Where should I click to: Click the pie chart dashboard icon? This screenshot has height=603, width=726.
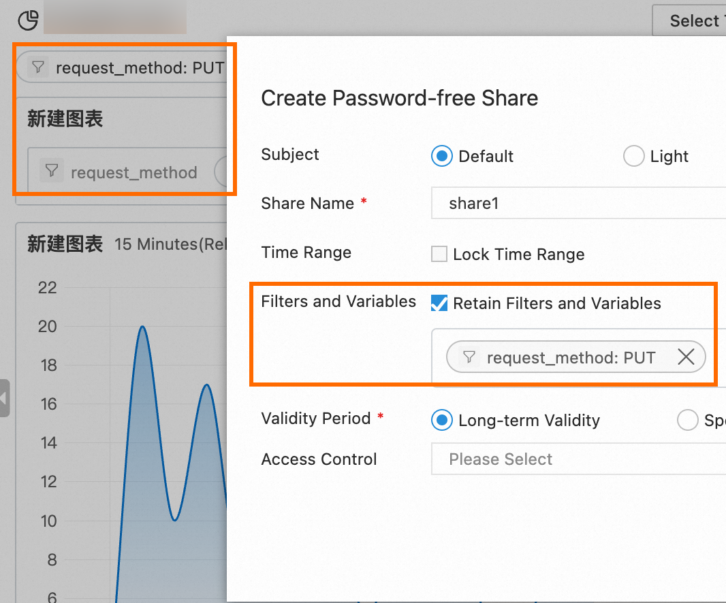[x=28, y=20]
